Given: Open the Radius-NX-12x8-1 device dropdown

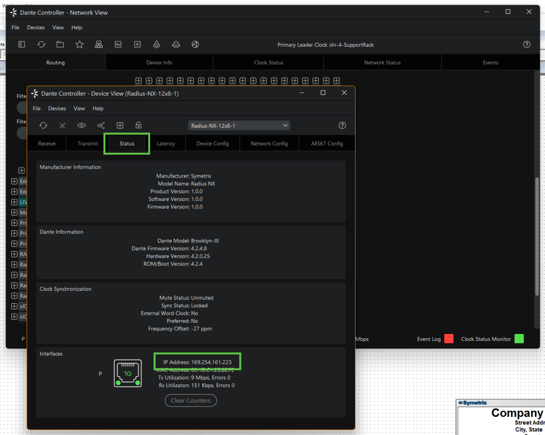Looking at the screenshot, I should (x=240, y=126).
